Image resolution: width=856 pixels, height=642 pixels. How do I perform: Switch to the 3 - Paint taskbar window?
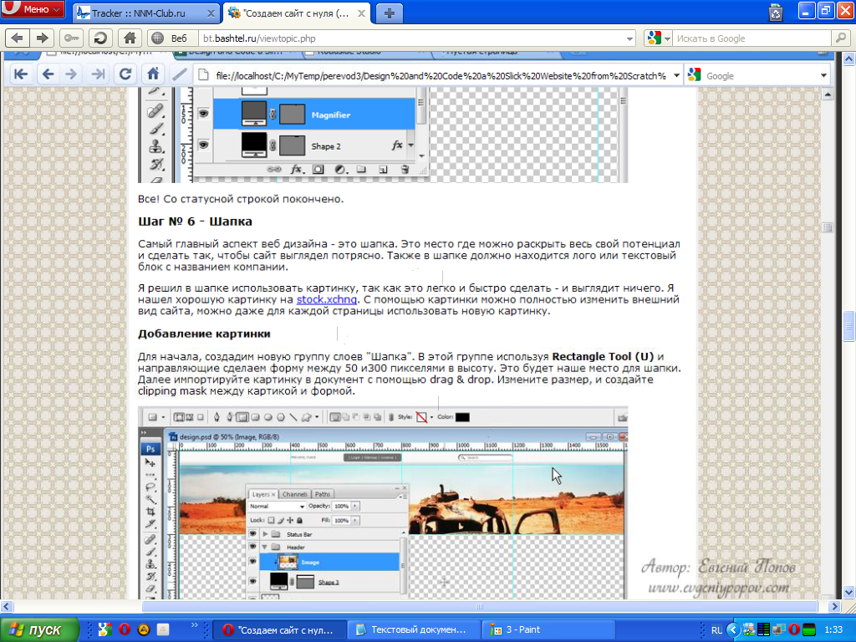point(548,629)
